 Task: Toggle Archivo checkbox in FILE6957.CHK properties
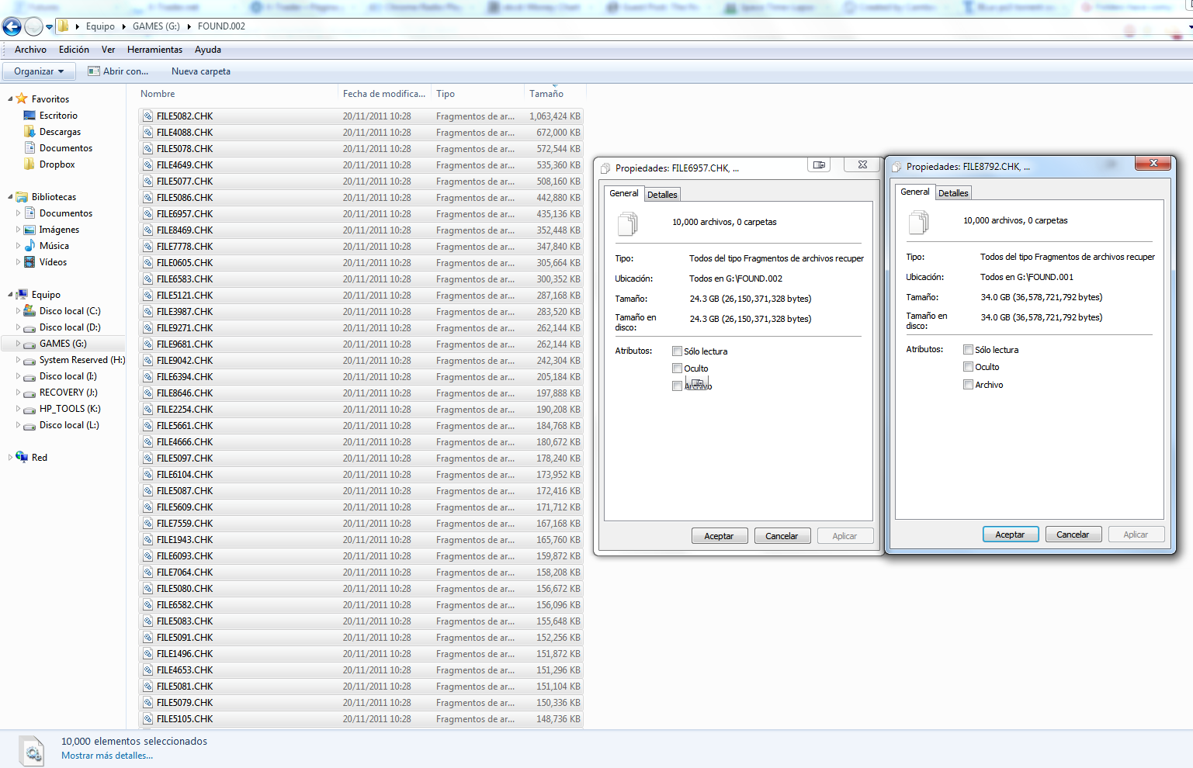[x=677, y=386]
